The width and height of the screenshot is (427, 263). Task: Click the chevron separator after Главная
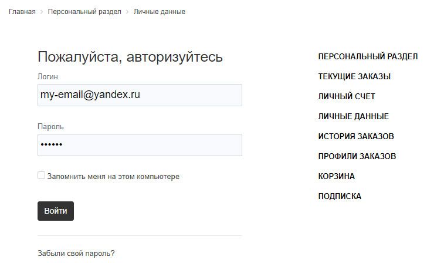point(42,12)
